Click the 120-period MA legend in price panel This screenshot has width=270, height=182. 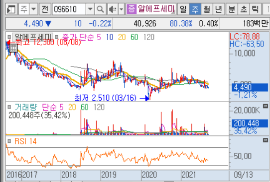[x=149, y=37]
